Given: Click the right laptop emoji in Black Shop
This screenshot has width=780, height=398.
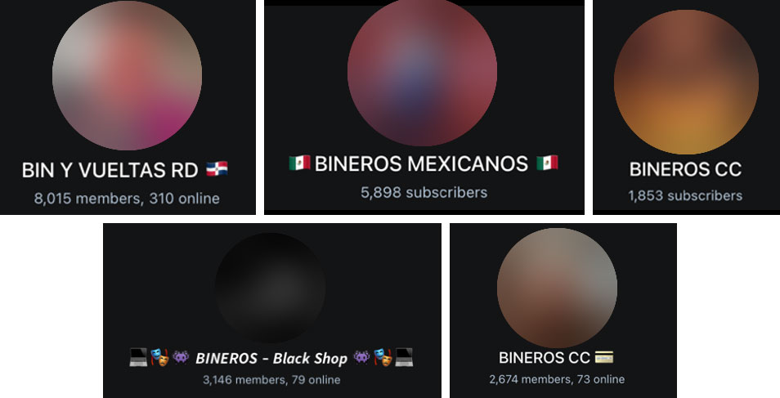Looking at the screenshot, I should coord(404,358).
